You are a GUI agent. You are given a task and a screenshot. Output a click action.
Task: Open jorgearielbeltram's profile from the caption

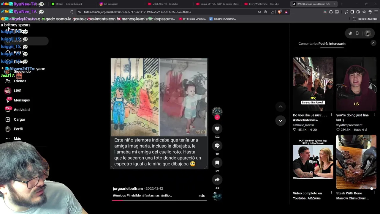(x=128, y=188)
